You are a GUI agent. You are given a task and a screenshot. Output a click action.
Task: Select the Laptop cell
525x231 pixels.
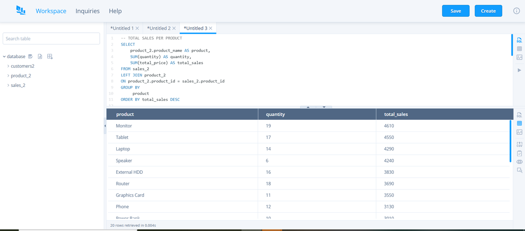point(183,149)
